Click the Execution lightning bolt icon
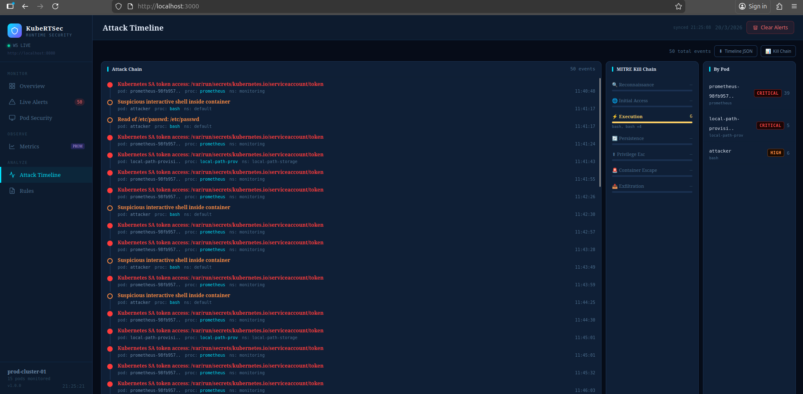 point(614,117)
